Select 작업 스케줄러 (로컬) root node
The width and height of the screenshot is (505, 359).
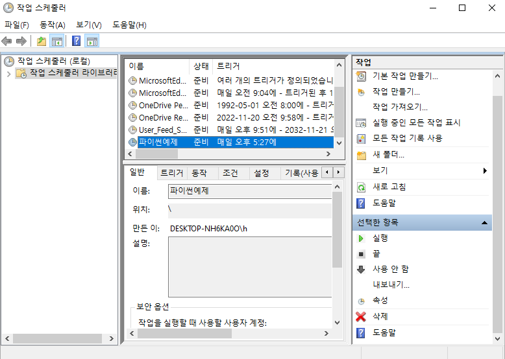click(47, 61)
